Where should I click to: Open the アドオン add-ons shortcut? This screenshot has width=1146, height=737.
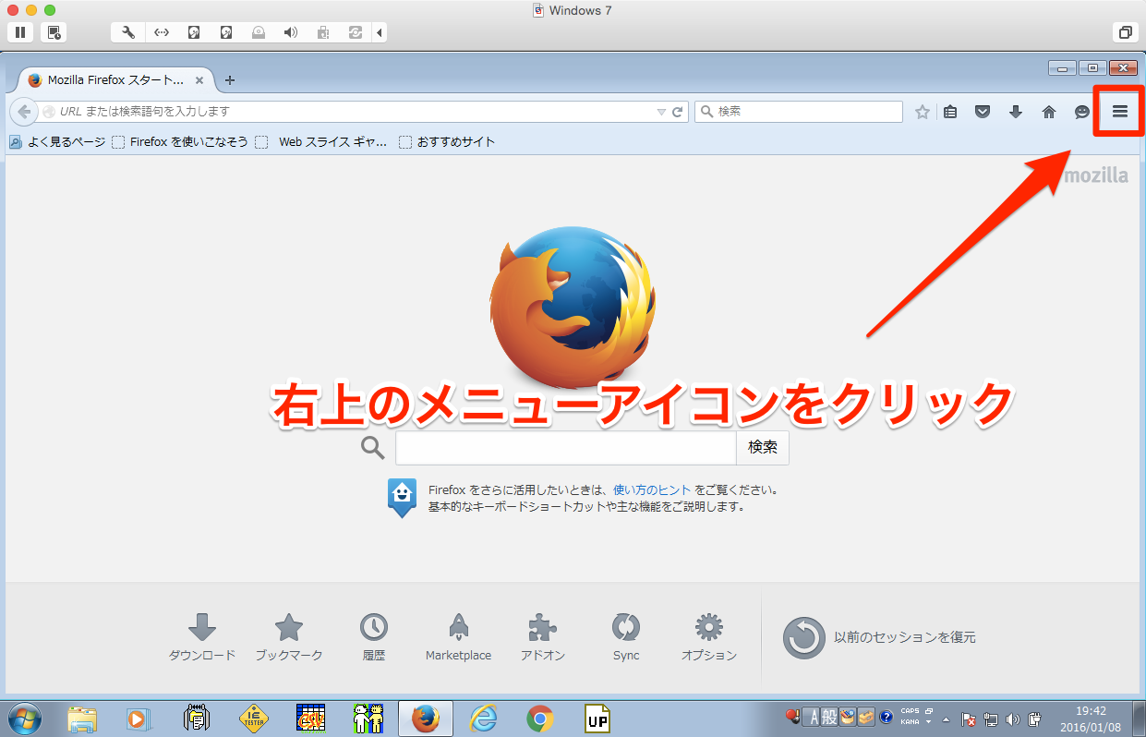coord(543,637)
